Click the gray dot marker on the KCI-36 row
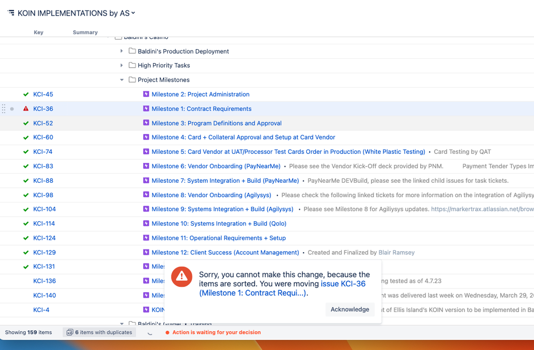Screen dimensions: 534x350 (x=12, y=109)
